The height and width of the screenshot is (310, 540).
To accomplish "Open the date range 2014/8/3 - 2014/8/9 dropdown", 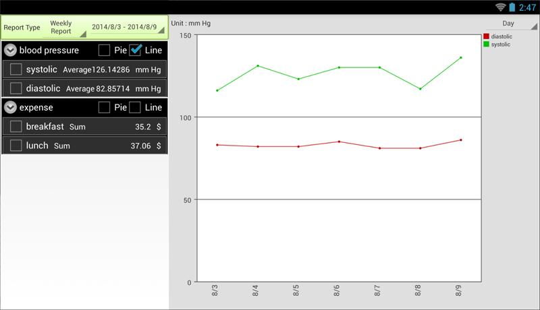I will 127,27.
